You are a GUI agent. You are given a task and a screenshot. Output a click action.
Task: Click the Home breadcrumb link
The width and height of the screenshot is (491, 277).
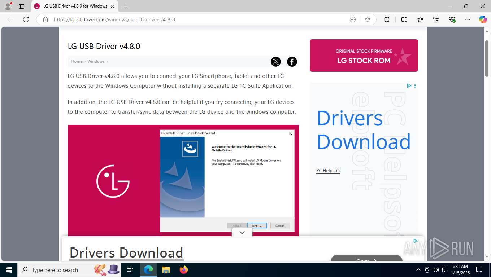click(x=77, y=61)
